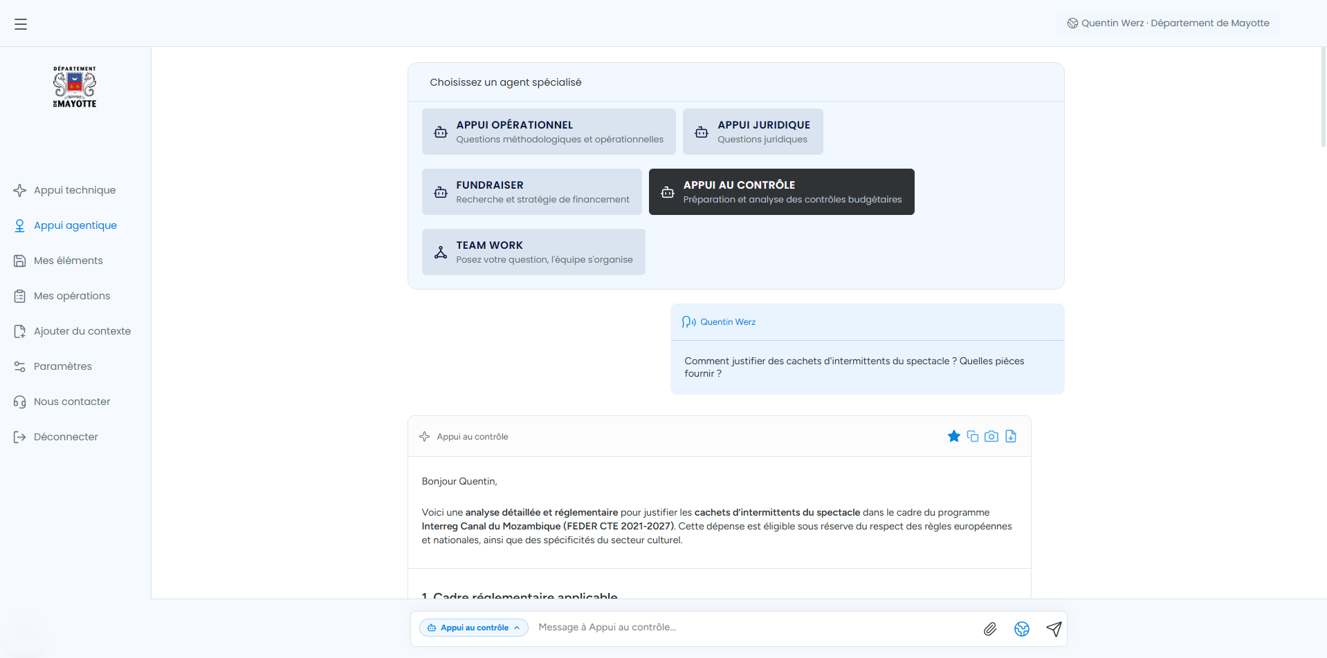Attach a file with paperclip icon
The width and height of the screenshot is (1327, 658).
990,628
